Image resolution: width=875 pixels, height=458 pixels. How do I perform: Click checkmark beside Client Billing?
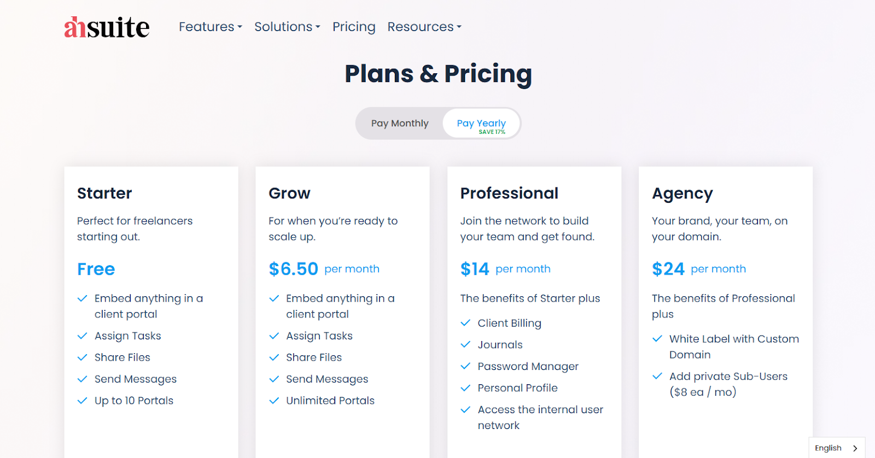tap(465, 323)
